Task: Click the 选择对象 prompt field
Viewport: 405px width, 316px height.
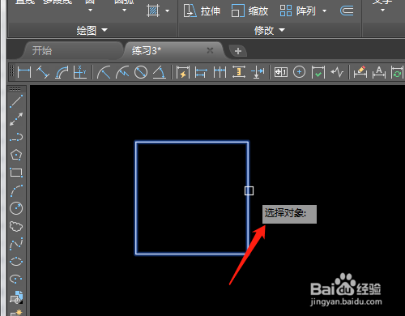Action: click(x=289, y=214)
